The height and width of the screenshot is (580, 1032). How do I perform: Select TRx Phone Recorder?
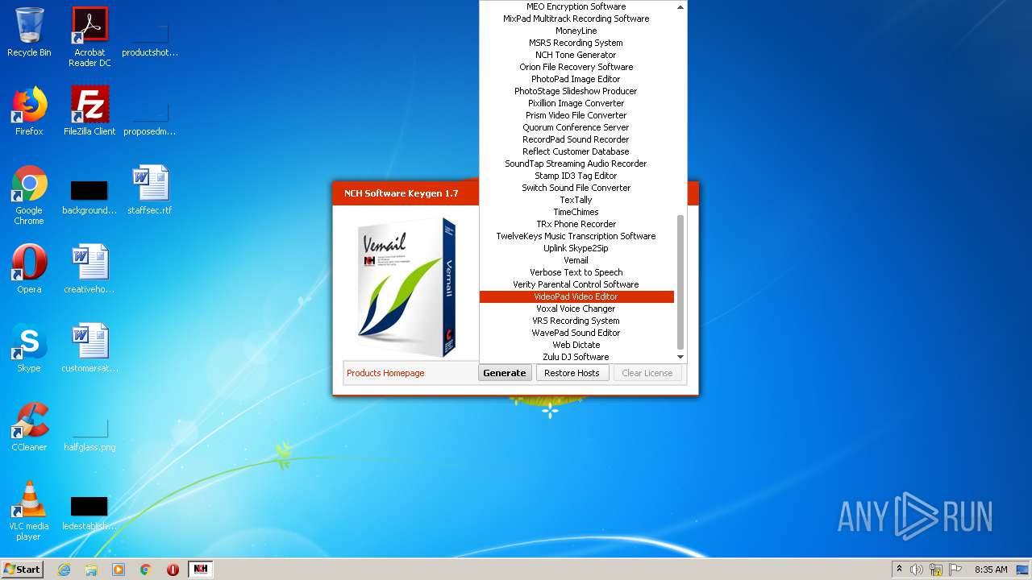click(576, 224)
